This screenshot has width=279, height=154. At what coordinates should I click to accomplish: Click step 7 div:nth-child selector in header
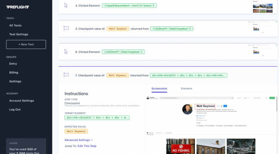click(x=189, y=75)
